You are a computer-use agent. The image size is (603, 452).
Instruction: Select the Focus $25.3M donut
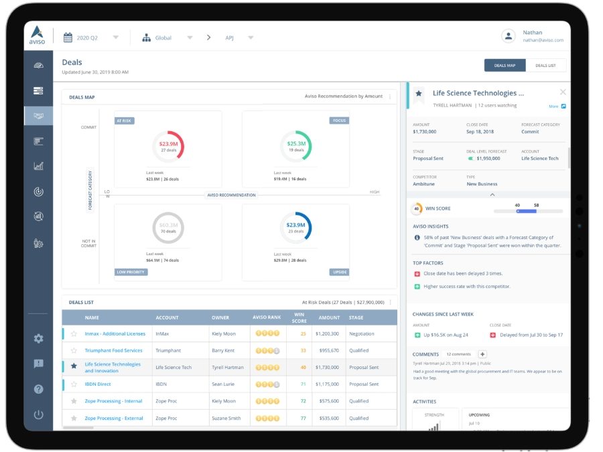coord(296,146)
